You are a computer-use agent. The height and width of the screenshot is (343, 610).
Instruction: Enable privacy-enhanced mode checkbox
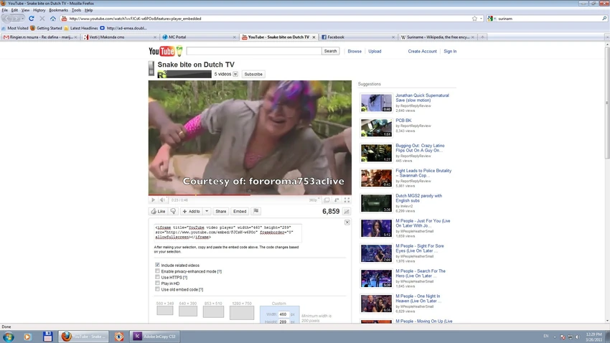coord(158,271)
